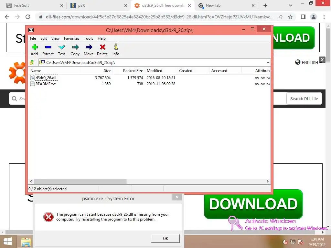Go up one folder level icon

tap(32, 62)
